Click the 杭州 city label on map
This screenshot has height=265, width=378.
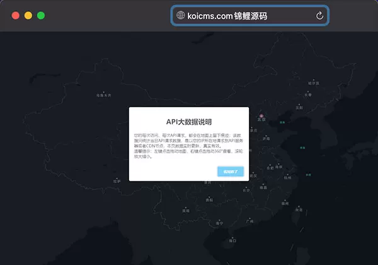coord(287,178)
